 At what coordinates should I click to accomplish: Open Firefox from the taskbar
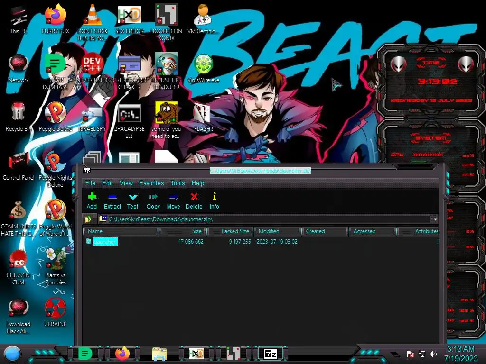pyautogui.click(x=122, y=354)
